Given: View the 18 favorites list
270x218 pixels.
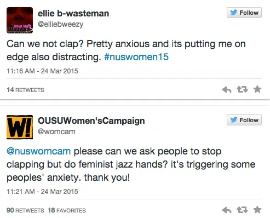Looking at the screenshot, I should coord(67,210).
